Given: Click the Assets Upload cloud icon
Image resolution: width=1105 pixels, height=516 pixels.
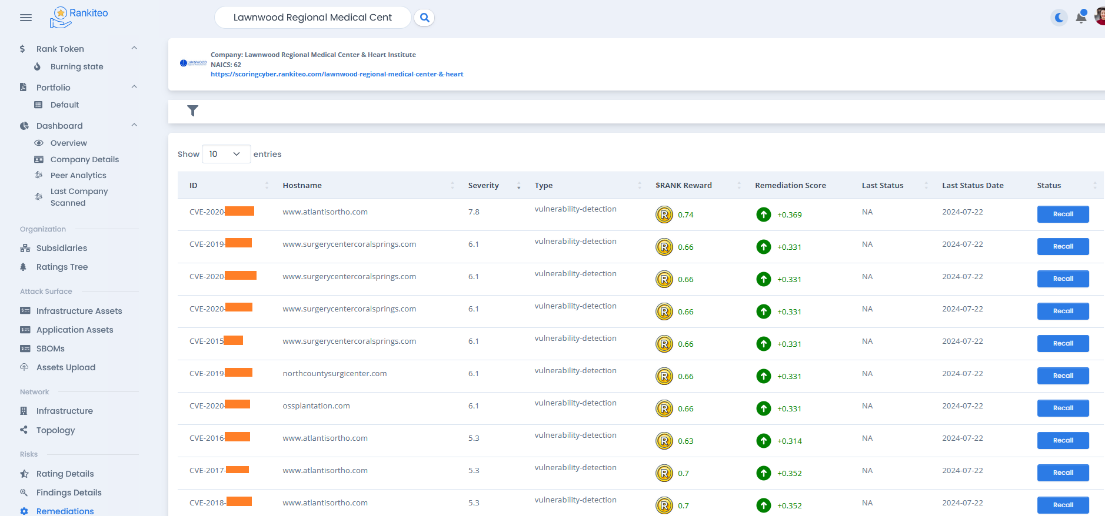Looking at the screenshot, I should 24,367.
